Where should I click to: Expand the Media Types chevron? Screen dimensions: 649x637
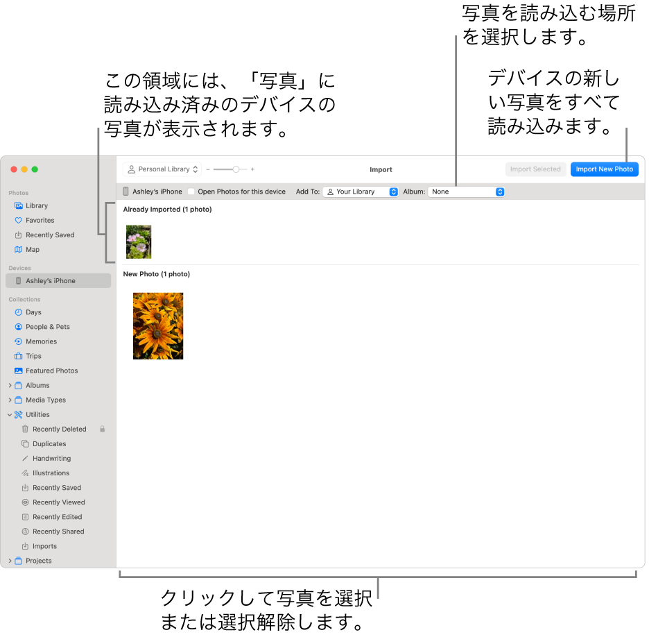(x=10, y=400)
